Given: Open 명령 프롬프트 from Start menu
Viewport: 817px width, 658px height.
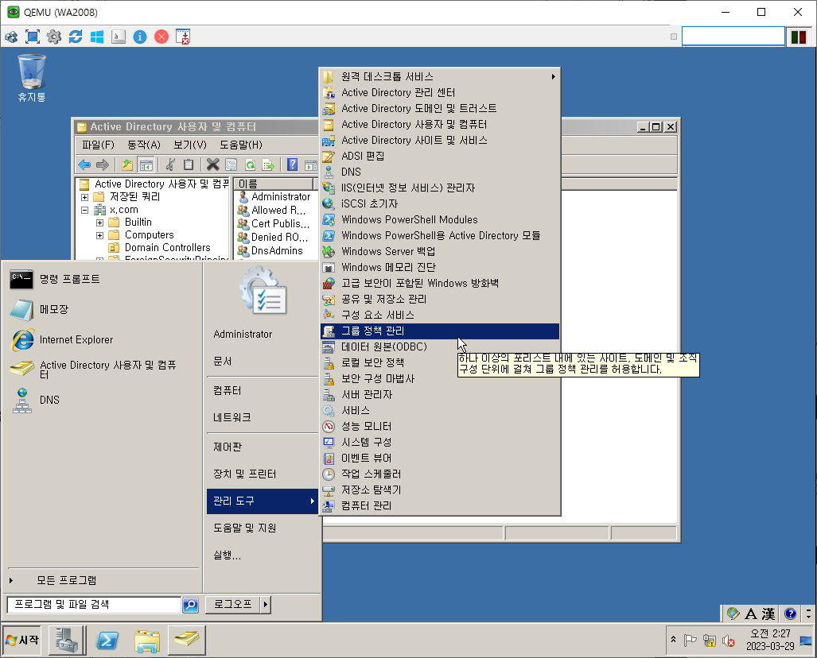Looking at the screenshot, I should tap(102, 280).
